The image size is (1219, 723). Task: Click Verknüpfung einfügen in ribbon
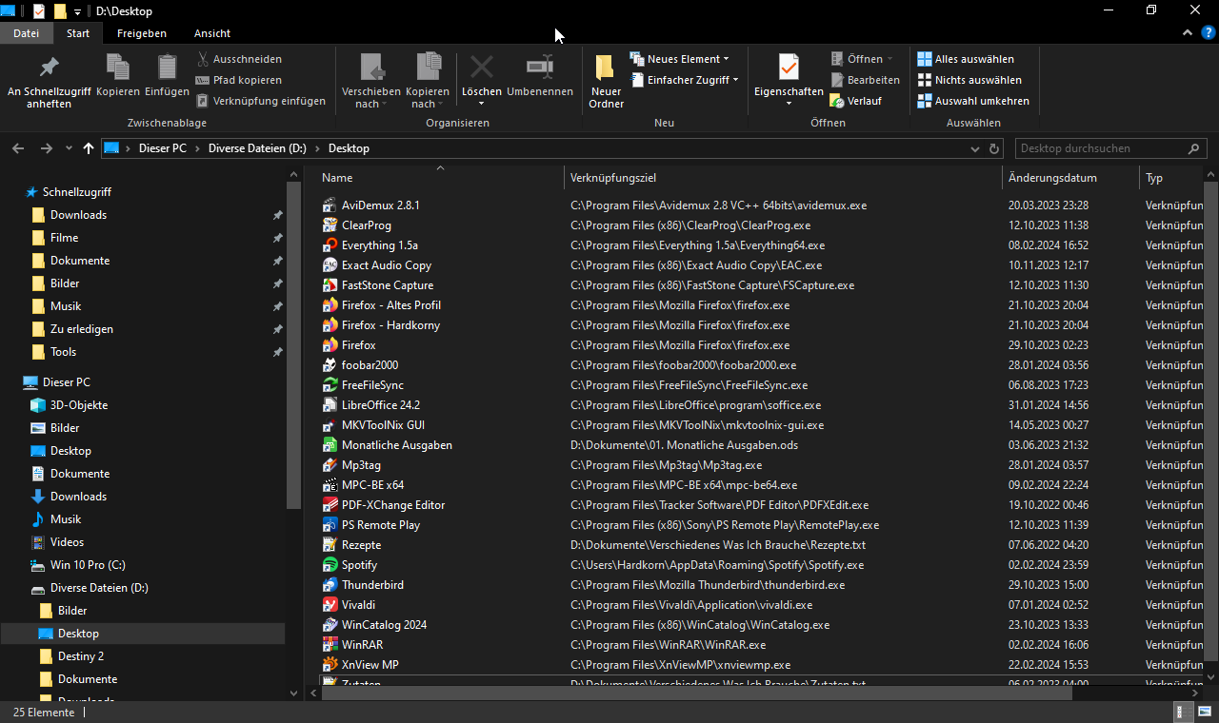click(x=260, y=101)
